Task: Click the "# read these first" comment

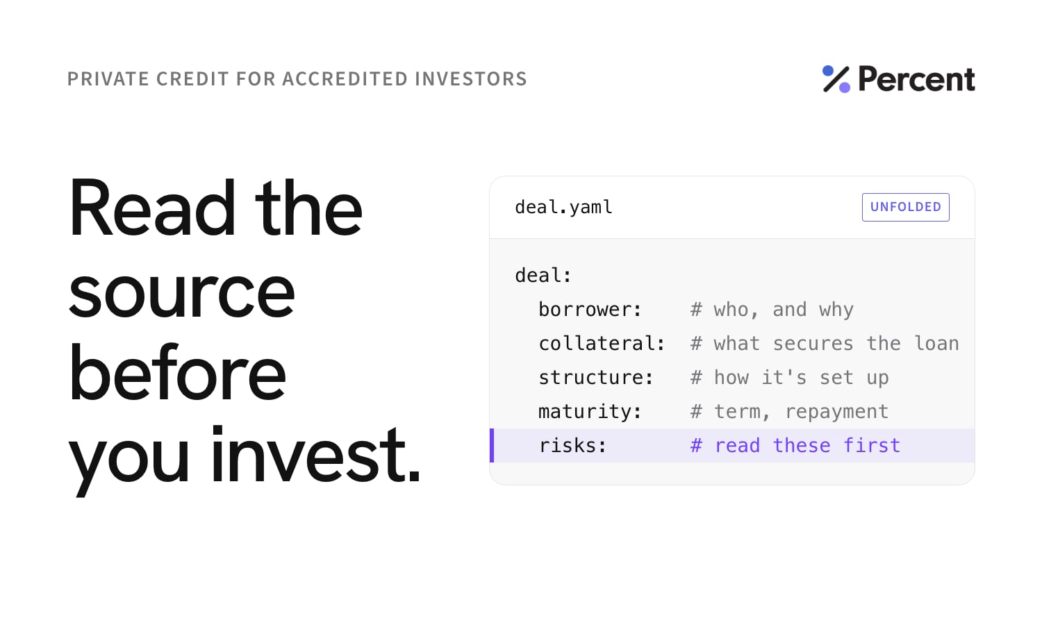Action: click(x=795, y=445)
